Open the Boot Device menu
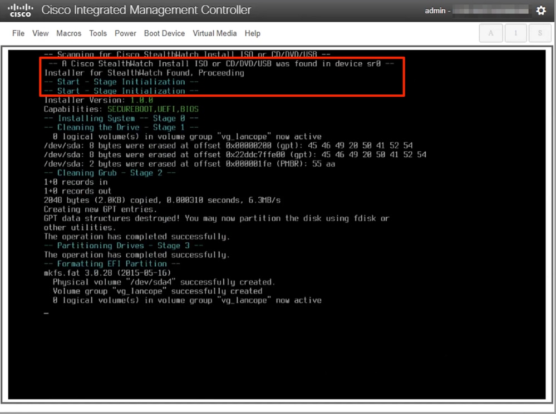This screenshot has height=414, width=556. [x=164, y=33]
